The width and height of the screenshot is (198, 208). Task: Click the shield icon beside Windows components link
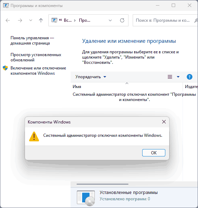[x=5, y=68]
